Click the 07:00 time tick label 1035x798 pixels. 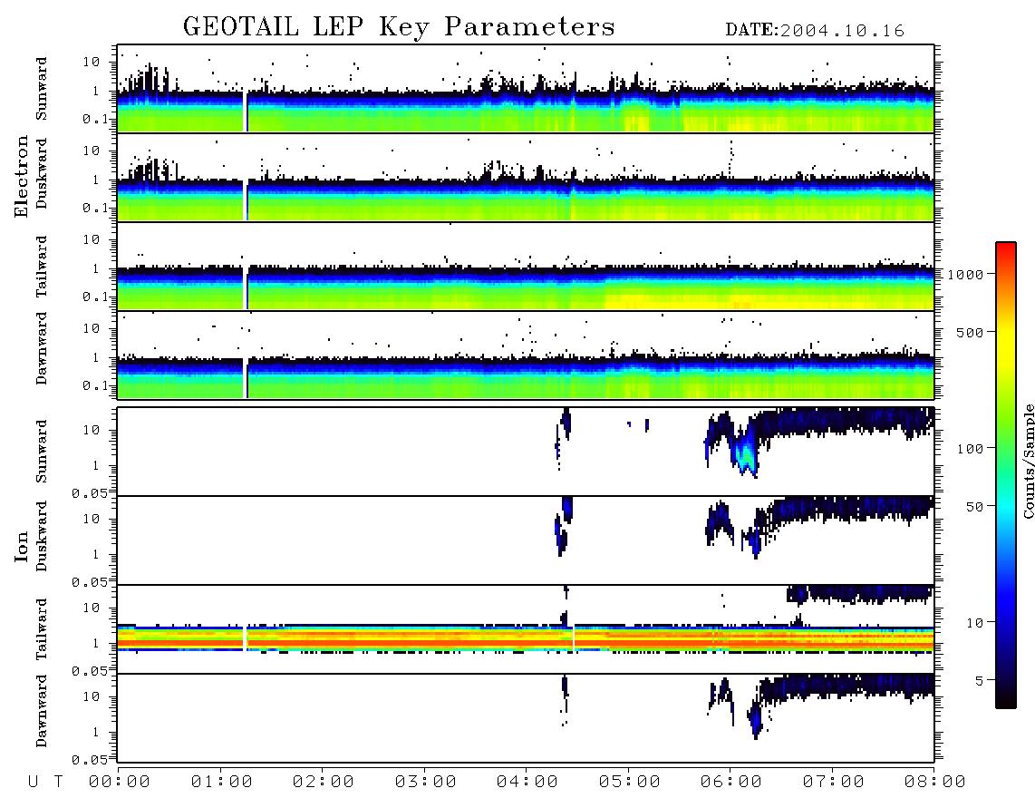[x=834, y=783]
